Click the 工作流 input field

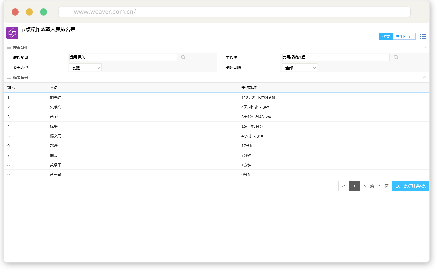(x=336, y=58)
